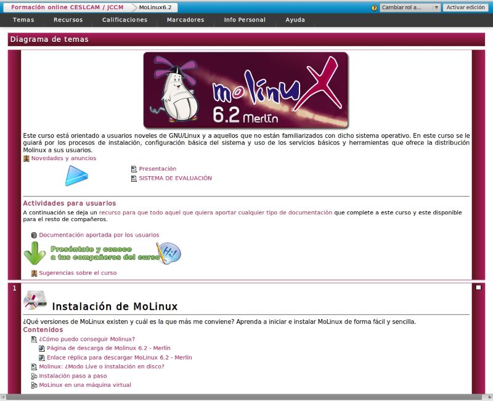The image size is (493, 401).
Task: Click the Activar edición button
Action: tap(466, 7)
